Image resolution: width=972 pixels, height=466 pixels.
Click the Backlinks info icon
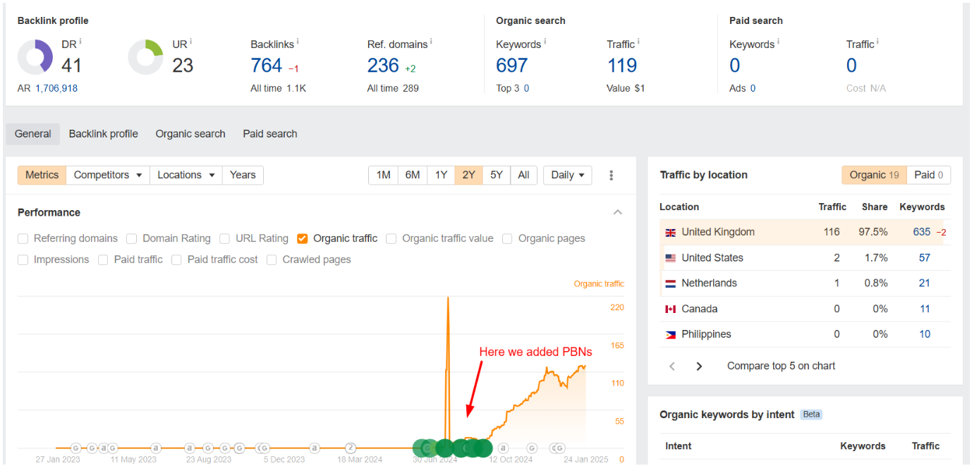click(x=298, y=42)
